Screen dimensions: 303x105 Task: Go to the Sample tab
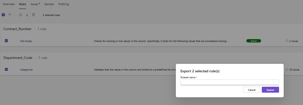click(49, 4)
